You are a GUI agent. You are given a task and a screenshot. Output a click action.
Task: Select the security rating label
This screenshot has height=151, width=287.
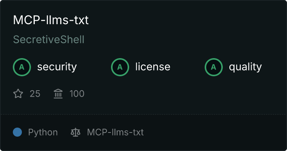(x=57, y=67)
